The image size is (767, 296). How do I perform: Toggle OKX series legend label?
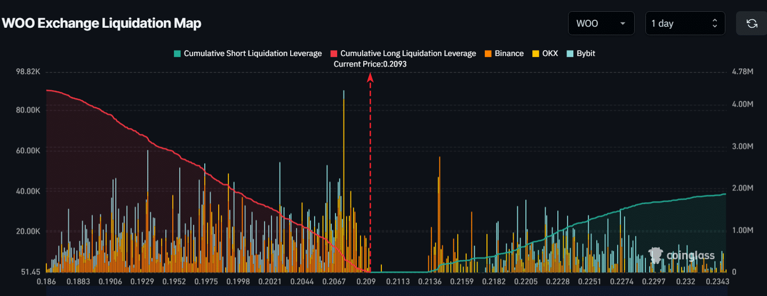(550, 53)
